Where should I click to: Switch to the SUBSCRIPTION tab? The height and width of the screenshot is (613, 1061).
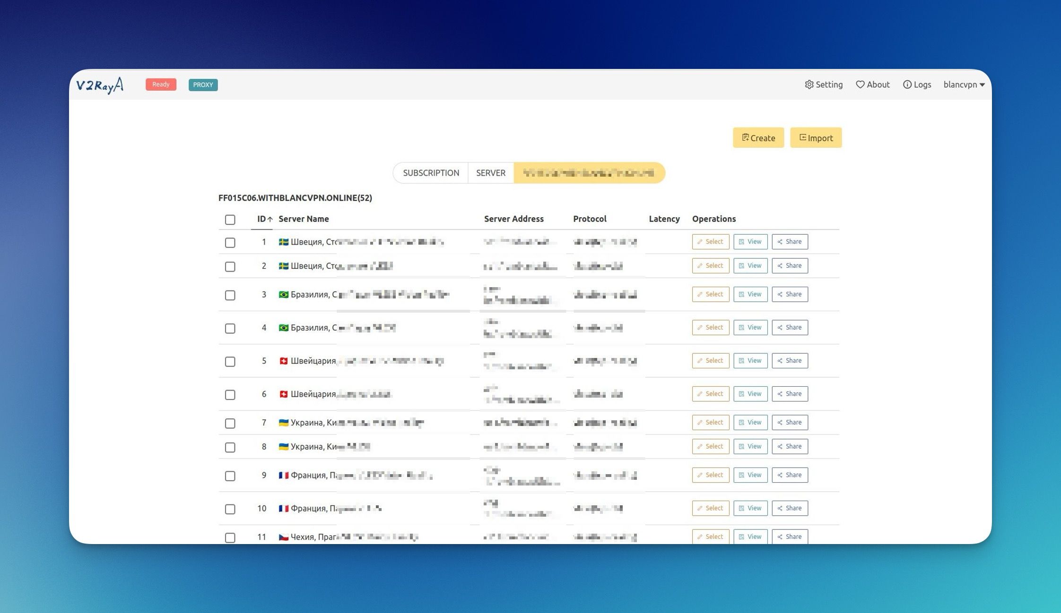(x=431, y=173)
